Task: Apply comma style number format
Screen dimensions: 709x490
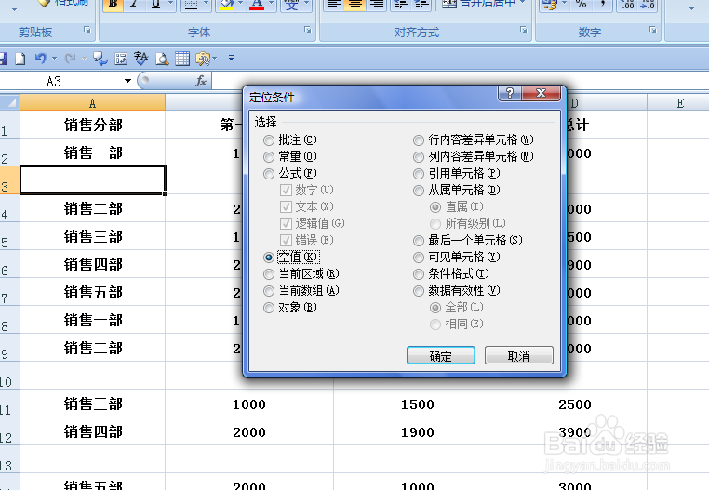Action: pos(602,5)
